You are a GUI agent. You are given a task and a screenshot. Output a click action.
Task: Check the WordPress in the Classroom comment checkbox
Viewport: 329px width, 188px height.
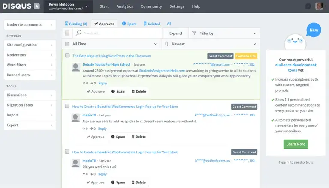click(67, 55)
